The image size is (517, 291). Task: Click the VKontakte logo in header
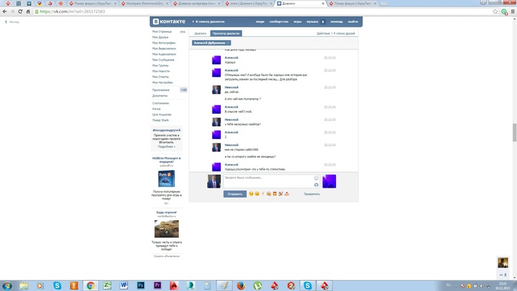(169, 21)
